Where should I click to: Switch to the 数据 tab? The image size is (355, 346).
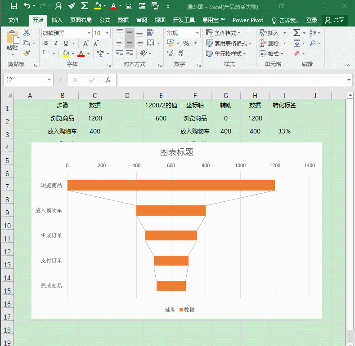click(x=123, y=20)
